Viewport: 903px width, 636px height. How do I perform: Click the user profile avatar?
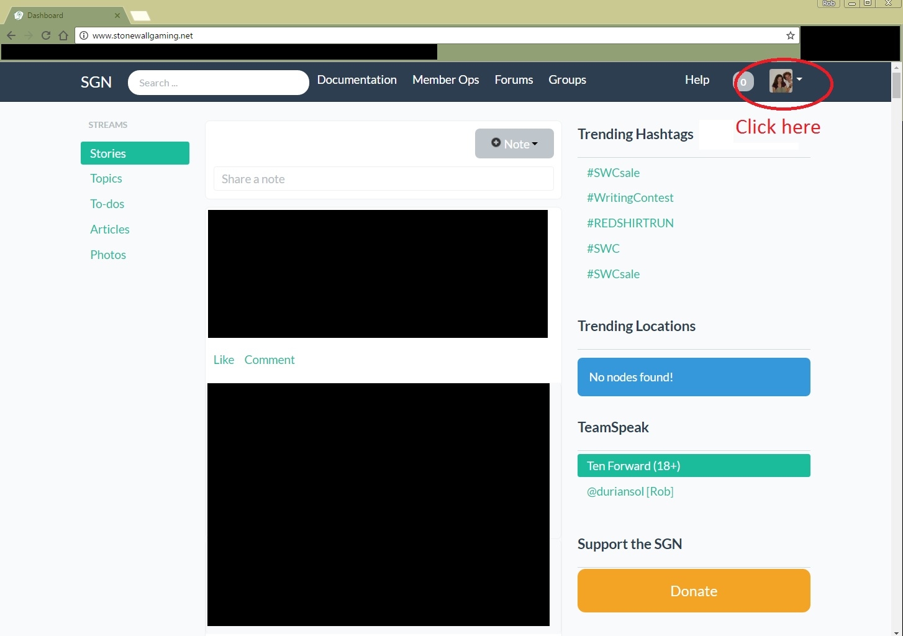pos(781,81)
